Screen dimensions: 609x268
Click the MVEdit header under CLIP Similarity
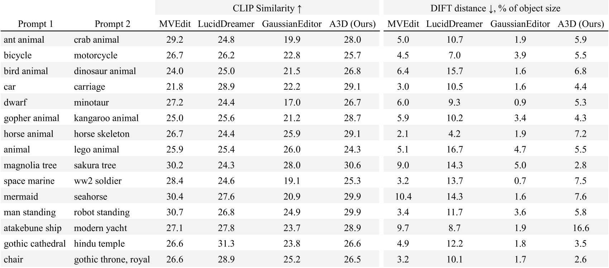[174, 24]
